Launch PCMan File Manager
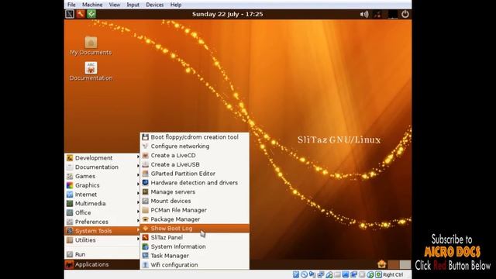 195,210
